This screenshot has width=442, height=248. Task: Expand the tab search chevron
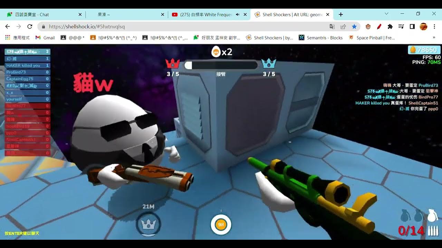(x=387, y=14)
